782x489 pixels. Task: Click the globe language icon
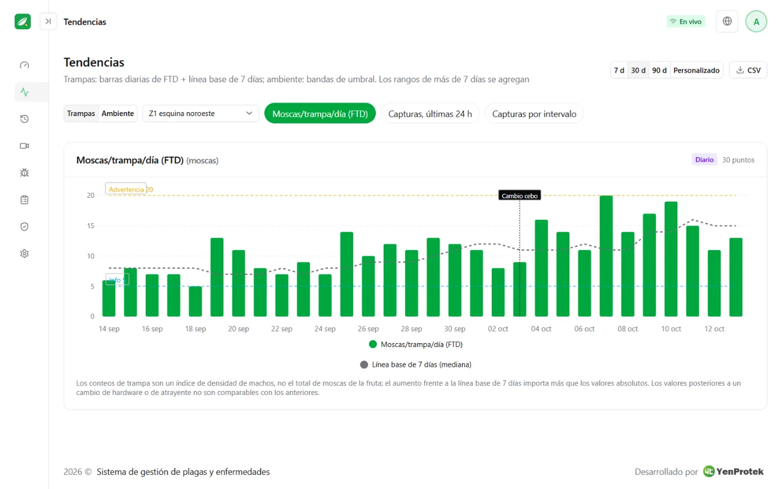[727, 21]
